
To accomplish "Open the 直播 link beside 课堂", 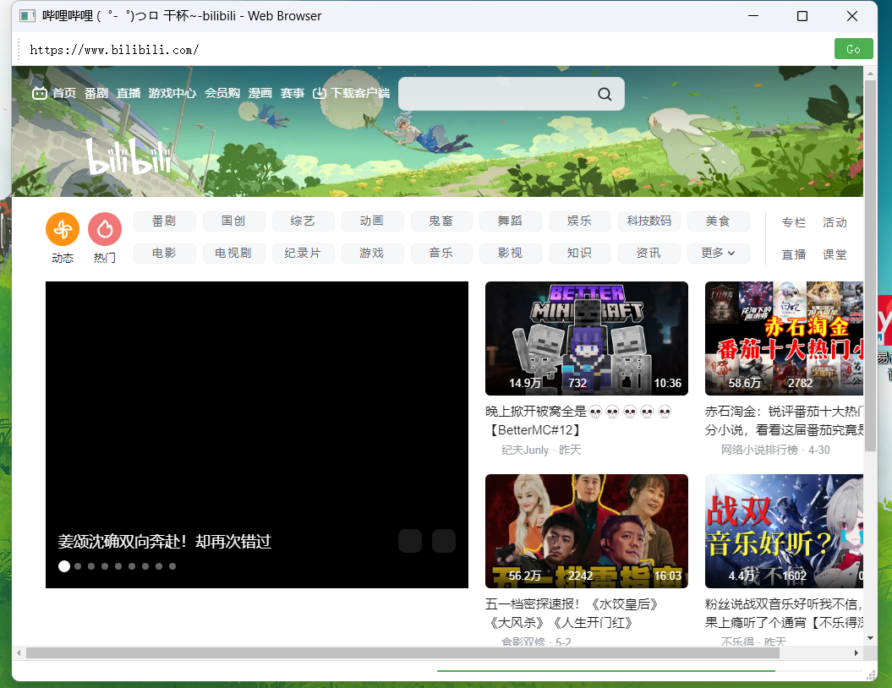I will click(794, 254).
